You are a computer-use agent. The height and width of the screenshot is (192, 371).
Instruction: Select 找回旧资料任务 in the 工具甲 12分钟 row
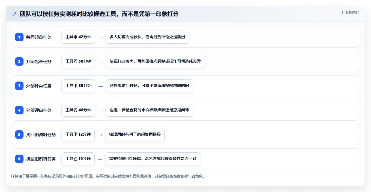(x=41, y=135)
